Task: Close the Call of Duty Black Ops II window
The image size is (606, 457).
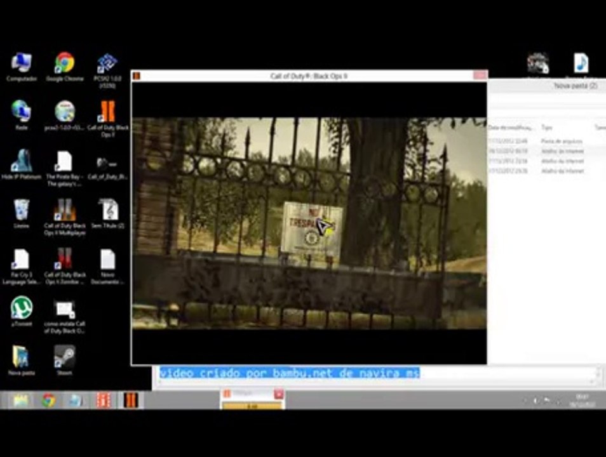Action: [480, 76]
